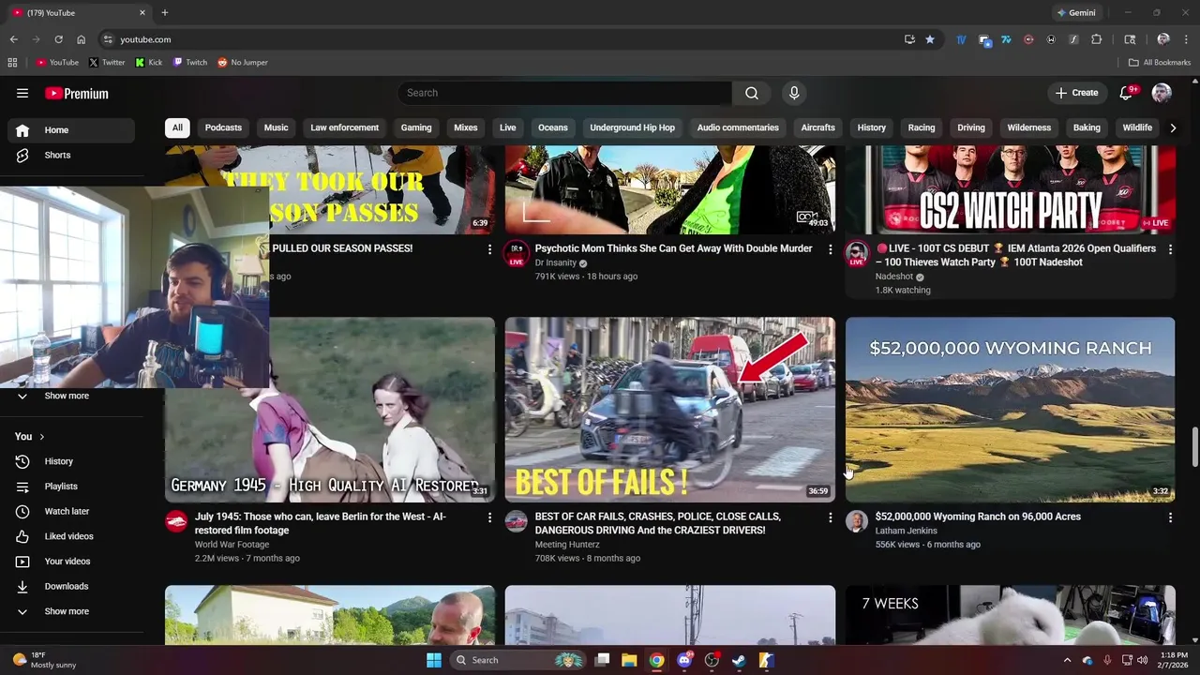The height and width of the screenshot is (675, 1200).
Task: Open Playlists in the sidebar
Action: point(71,487)
